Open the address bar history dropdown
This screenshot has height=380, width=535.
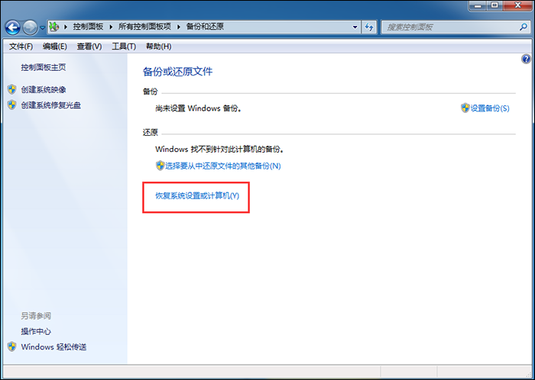point(355,27)
